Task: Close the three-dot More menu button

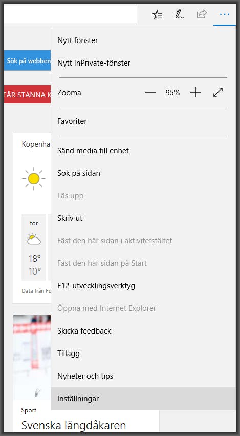Action: 225,14
